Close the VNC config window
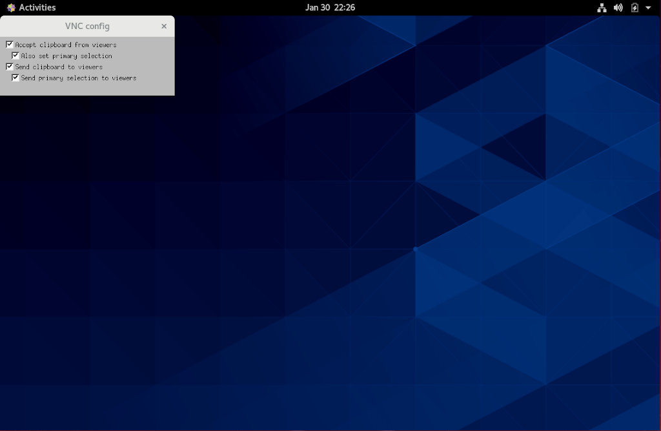The width and height of the screenshot is (661, 431). [x=164, y=26]
